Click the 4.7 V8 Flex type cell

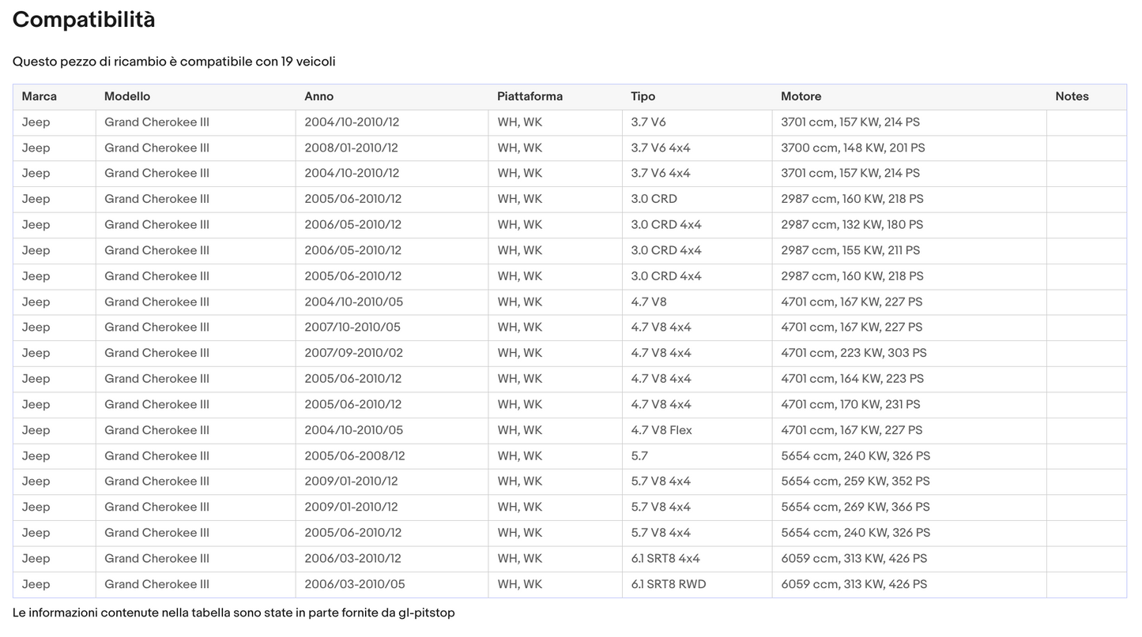point(661,430)
